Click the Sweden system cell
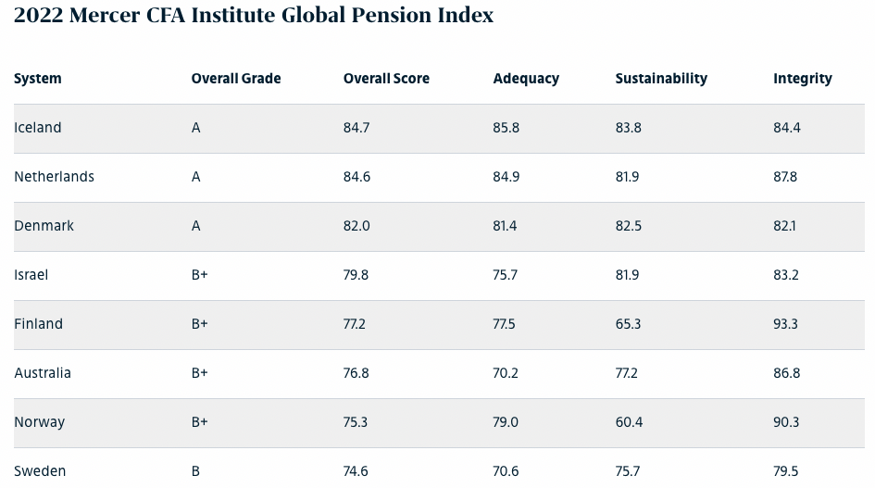This screenshot has width=875, height=488. 40,471
